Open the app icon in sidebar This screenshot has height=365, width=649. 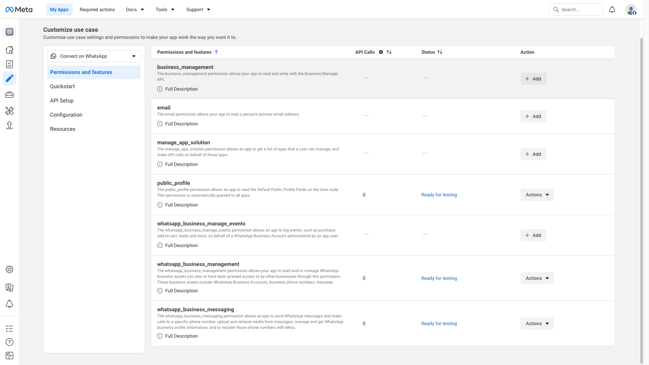9,32
